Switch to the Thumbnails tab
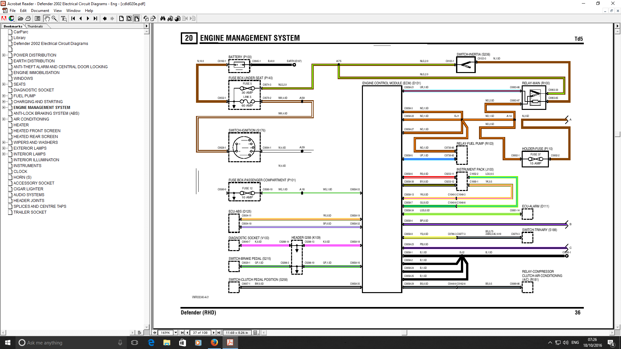621x349 pixels. point(35,26)
